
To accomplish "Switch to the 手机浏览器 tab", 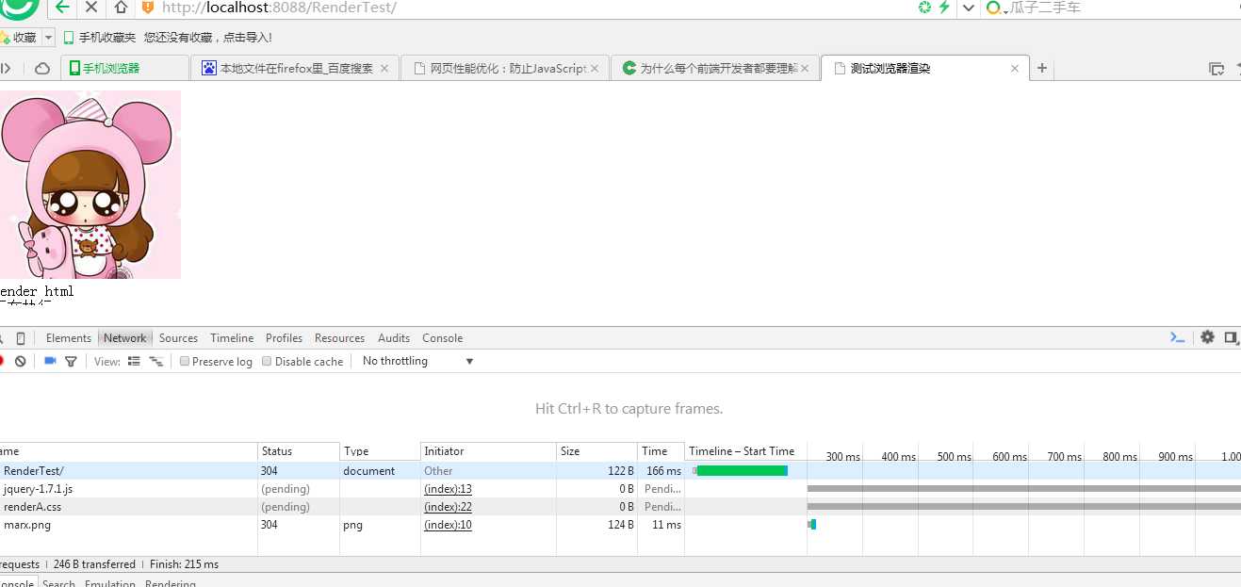I will [124, 68].
